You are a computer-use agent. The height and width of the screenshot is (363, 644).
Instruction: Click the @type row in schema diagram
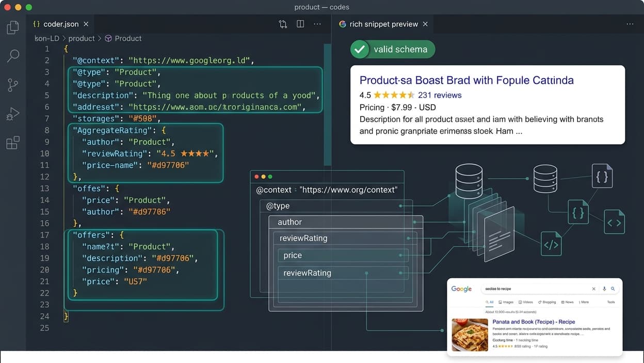tap(336, 206)
